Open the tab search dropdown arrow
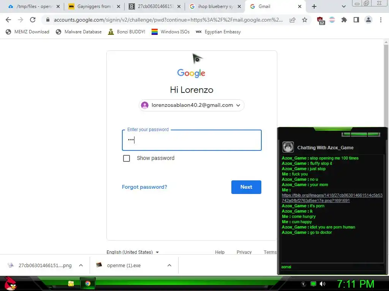Viewport: 389px width, 291px height. click(343, 7)
